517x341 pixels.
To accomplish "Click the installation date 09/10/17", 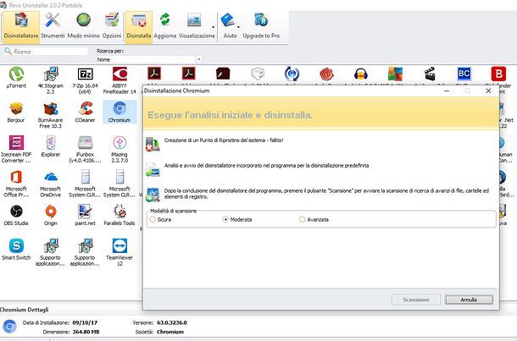I will (85, 322).
